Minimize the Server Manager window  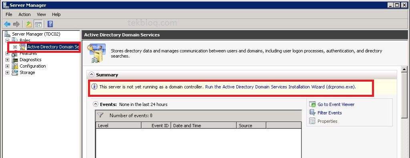tap(390, 5)
